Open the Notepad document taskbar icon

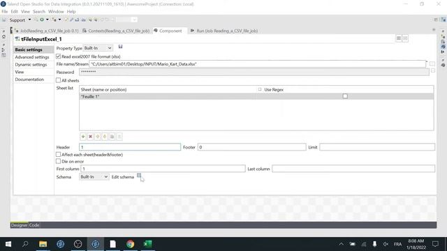point(113,244)
